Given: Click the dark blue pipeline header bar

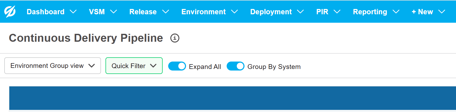Looking at the screenshot, I should point(233,98).
